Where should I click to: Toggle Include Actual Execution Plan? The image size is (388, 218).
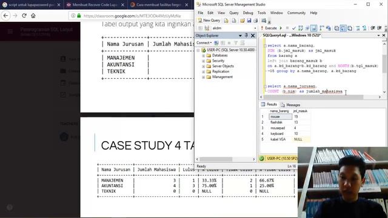pos(322,28)
